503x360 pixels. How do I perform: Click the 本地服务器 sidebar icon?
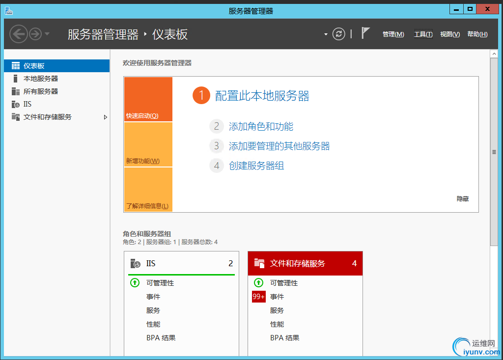(15, 79)
